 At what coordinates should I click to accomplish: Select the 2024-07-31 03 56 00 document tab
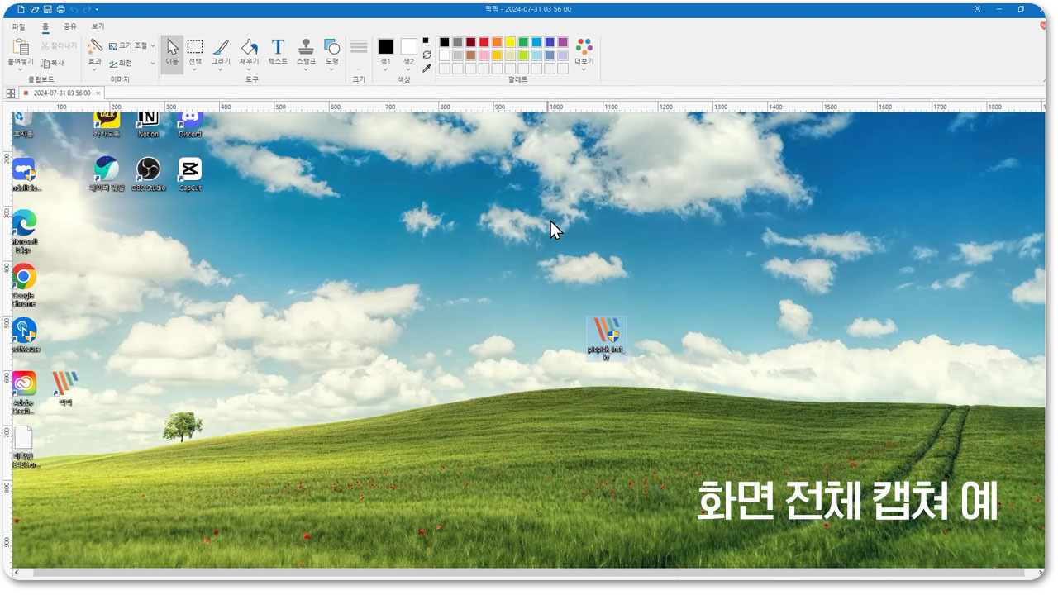62,93
